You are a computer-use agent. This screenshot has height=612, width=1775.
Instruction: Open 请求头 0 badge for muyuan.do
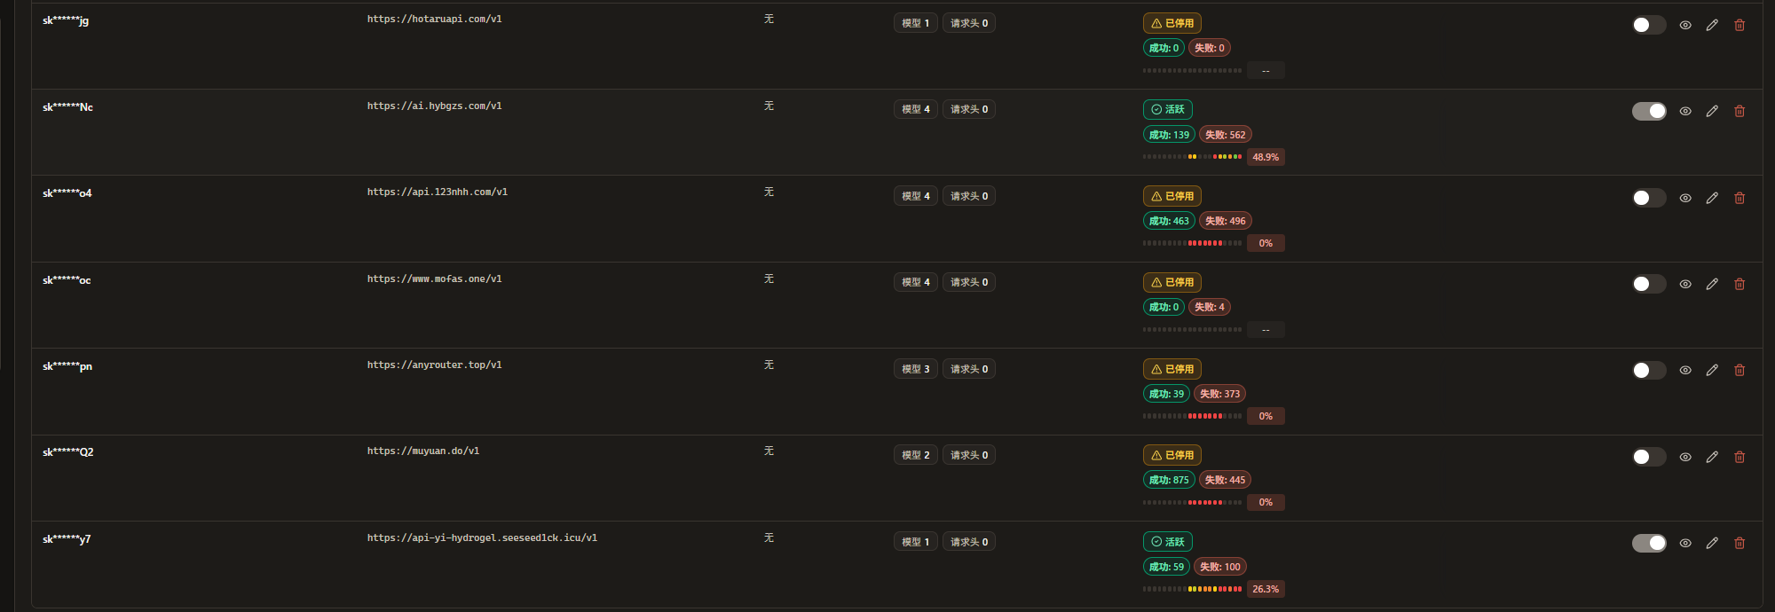pyautogui.click(x=968, y=455)
